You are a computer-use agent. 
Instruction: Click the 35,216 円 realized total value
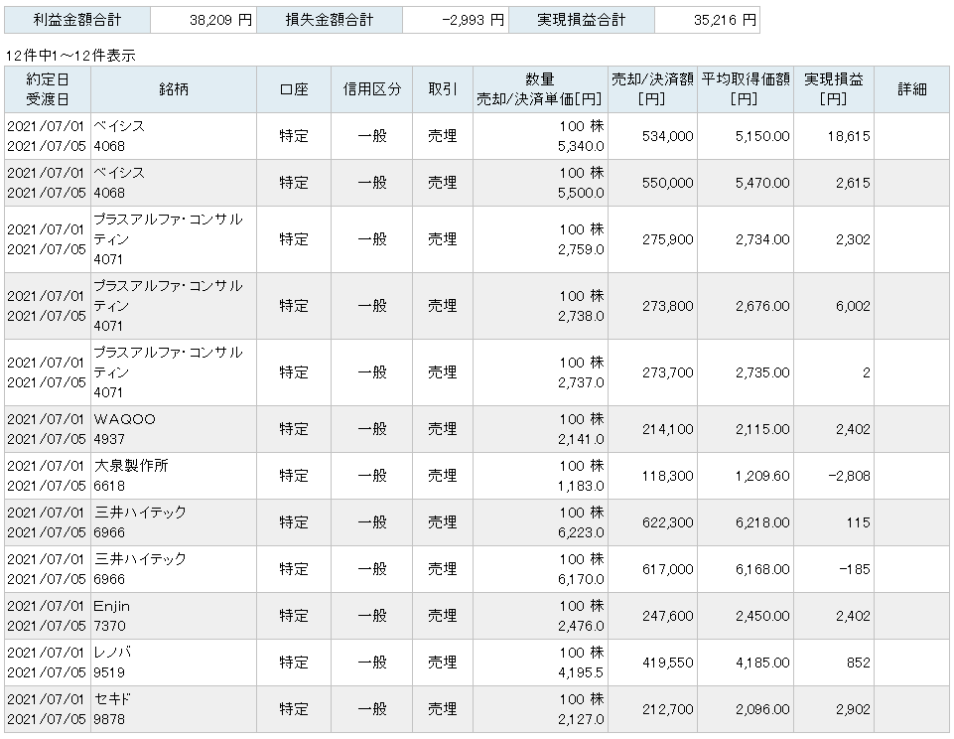(725, 20)
